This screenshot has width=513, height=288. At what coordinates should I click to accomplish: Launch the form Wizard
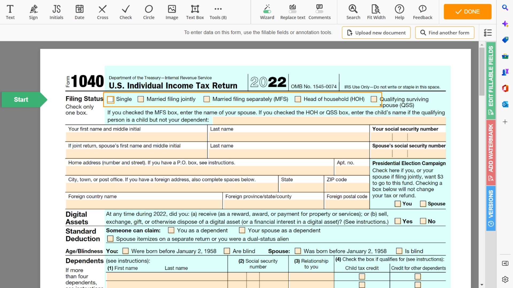coord(267,12)
